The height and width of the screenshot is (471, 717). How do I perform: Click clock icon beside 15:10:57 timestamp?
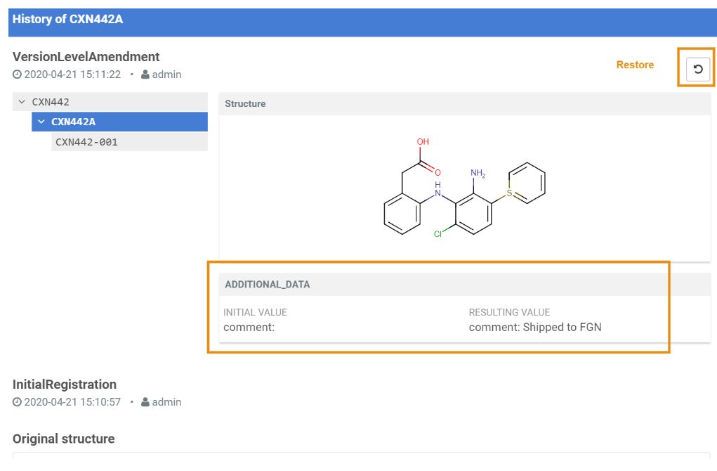(x=17, y=403)
